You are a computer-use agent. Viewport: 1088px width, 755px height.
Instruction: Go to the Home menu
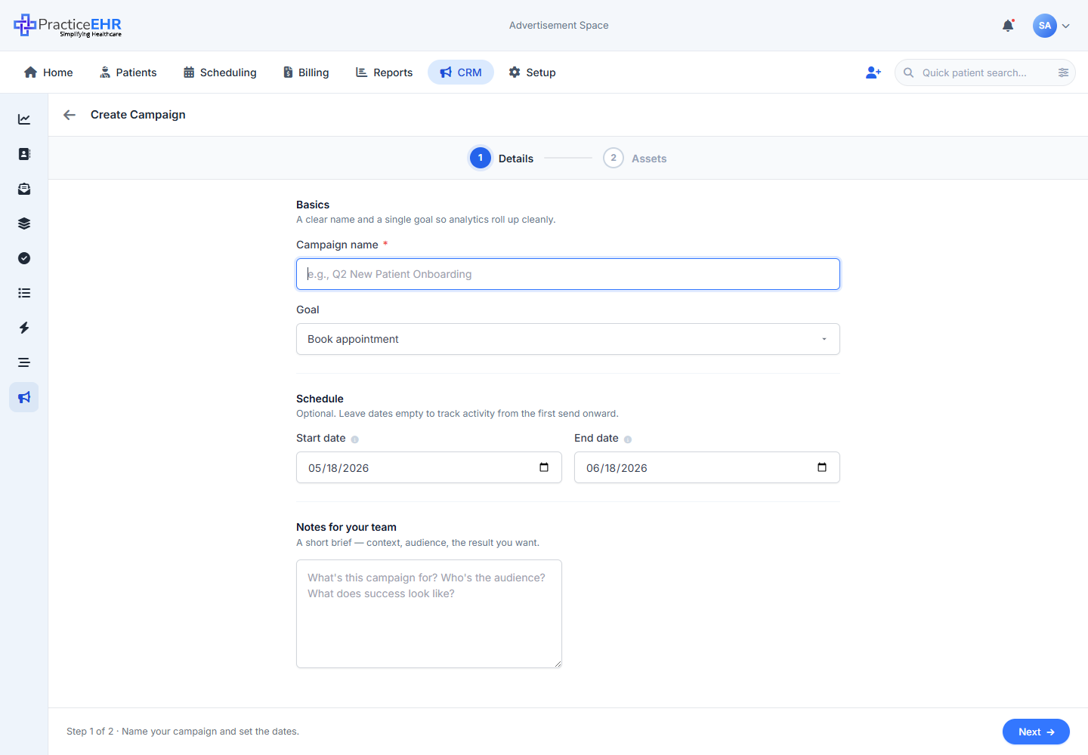pyautogui.click(x=48, y=72)
